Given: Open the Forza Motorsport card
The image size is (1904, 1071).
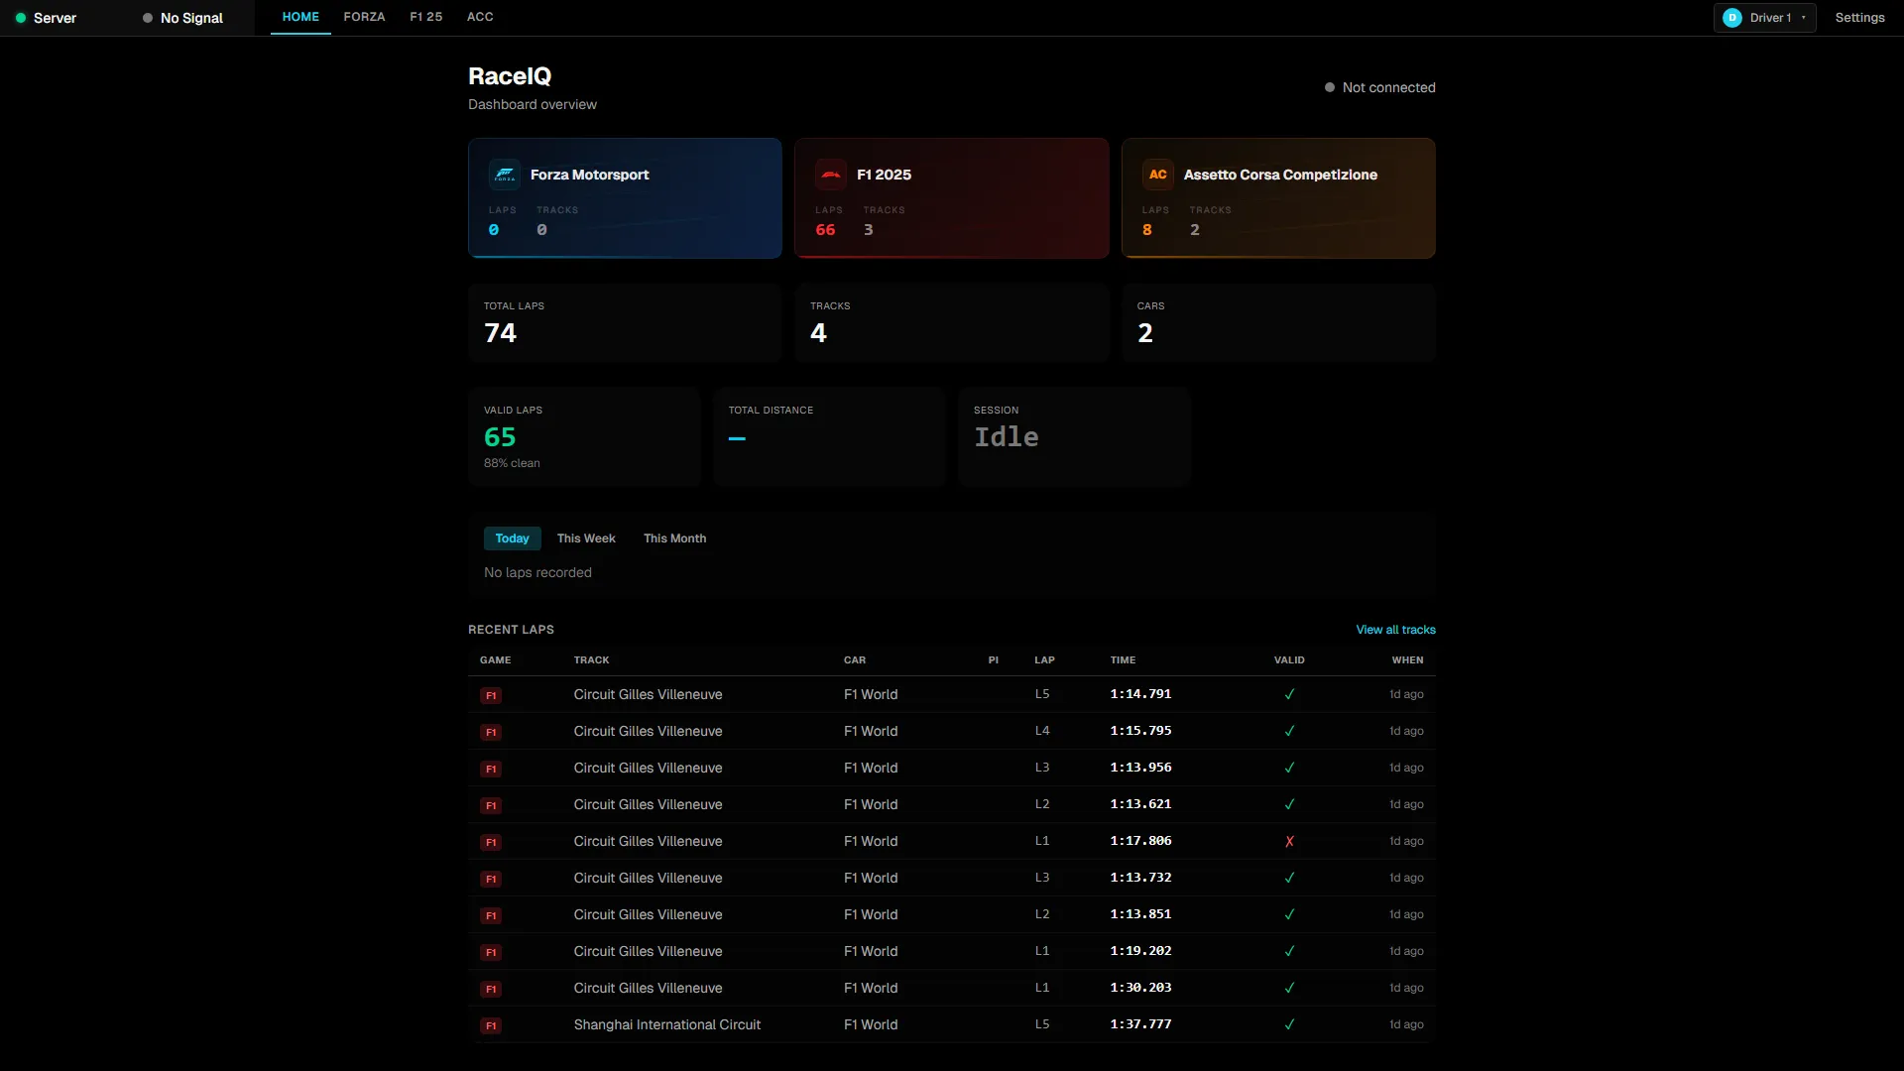Looking at the screenshot, I should [x=625, y=198].
